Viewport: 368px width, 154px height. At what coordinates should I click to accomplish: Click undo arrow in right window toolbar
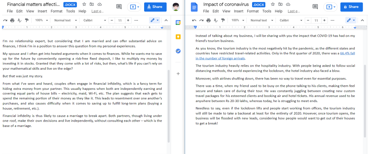194,20
